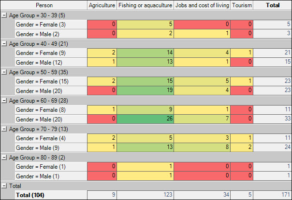Click the green cell with value 19
Image resolution: width=292 pixels, height=200 pixels.
(x=145, y=90)
